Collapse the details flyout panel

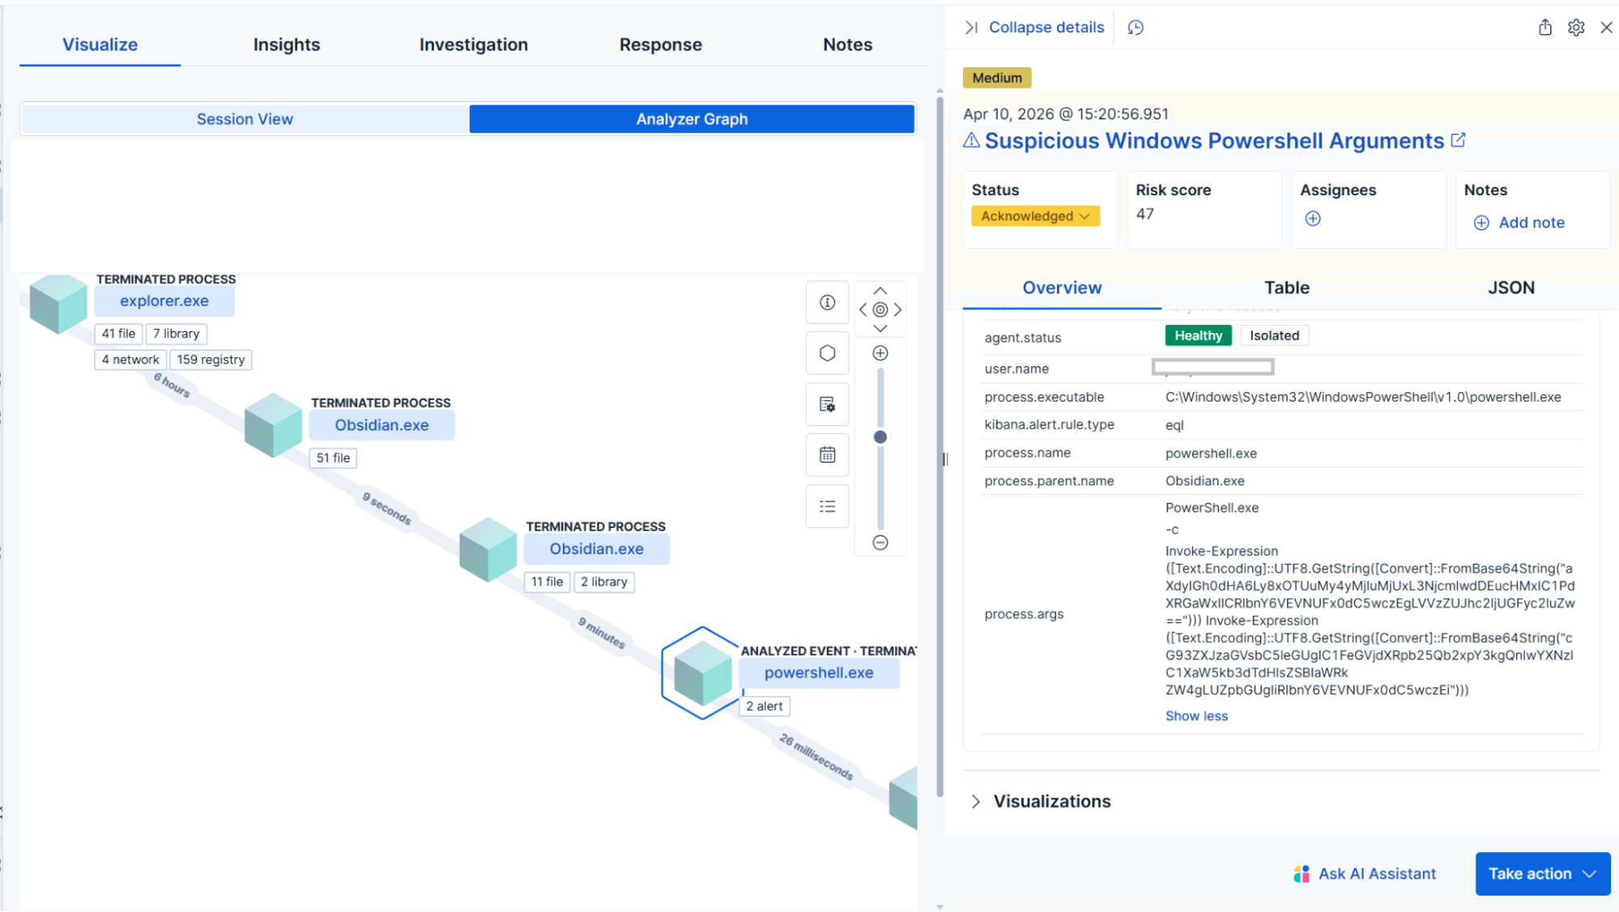tap(1033, 27)
